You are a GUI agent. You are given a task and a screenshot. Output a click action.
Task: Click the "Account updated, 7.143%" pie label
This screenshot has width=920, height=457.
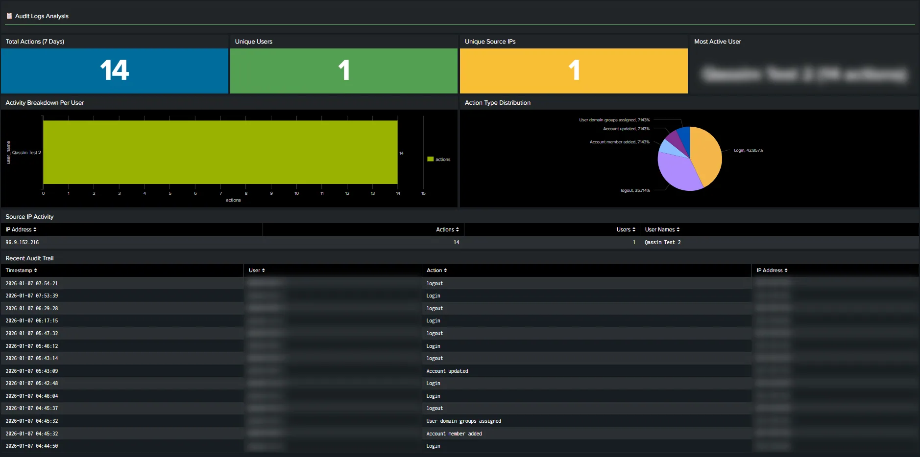pos(626,129)
